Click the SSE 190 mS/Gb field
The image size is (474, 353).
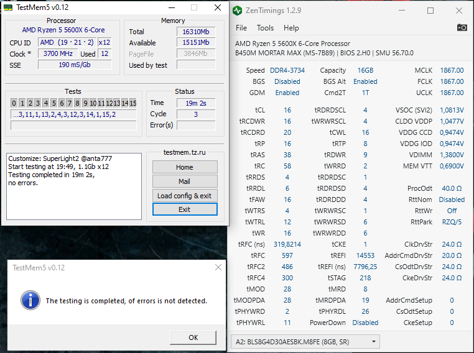pos(75,65)
